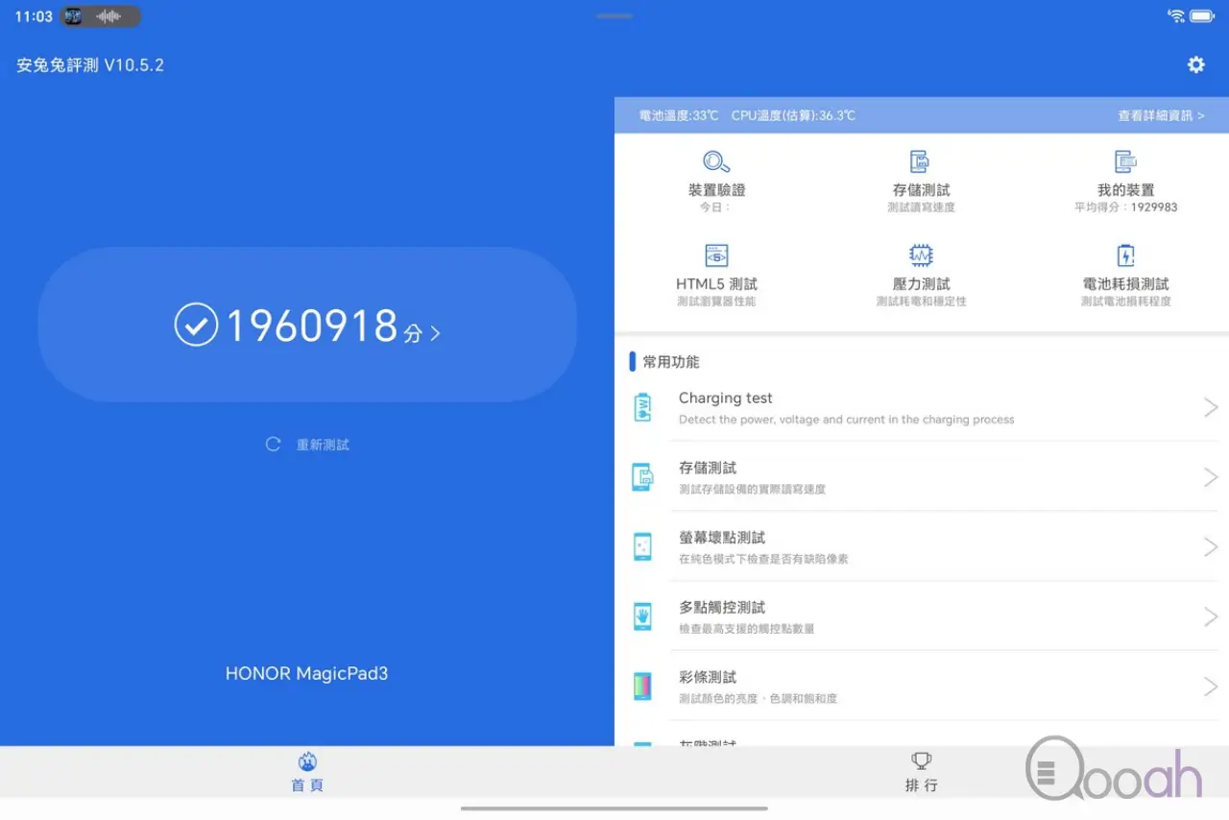The width and height of the screenshot is (1229, 820).
Task: Tap the 測試耗電和穩定性 subtitle
Action: coord(921,301)
